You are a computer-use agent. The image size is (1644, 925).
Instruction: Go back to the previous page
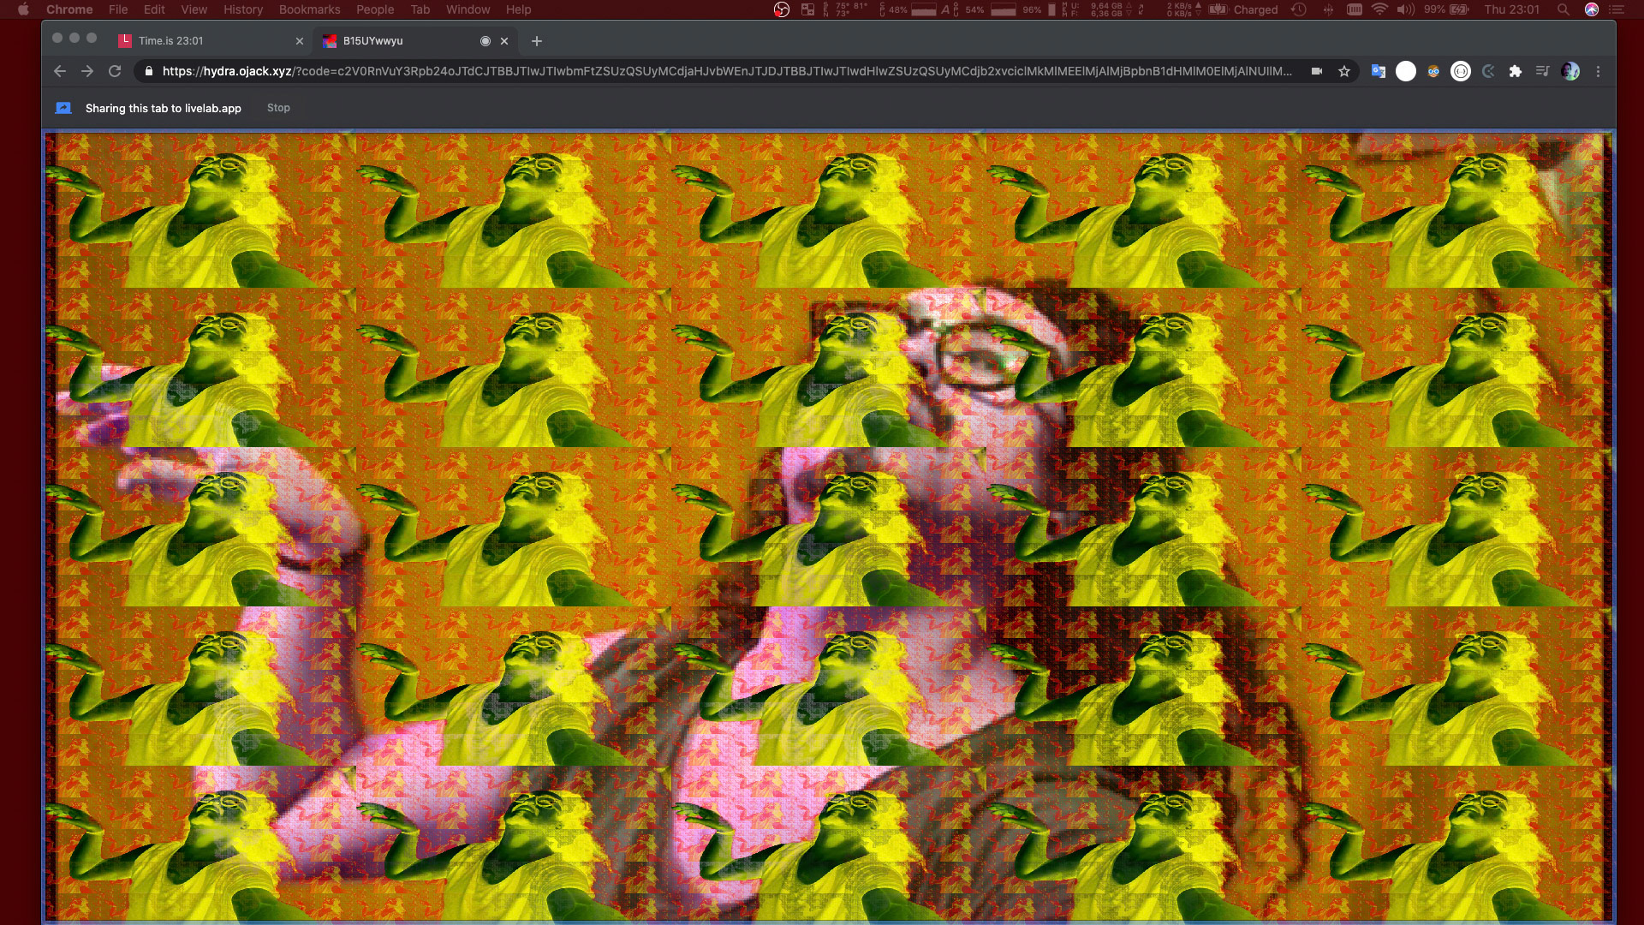(x=60, y=71)
